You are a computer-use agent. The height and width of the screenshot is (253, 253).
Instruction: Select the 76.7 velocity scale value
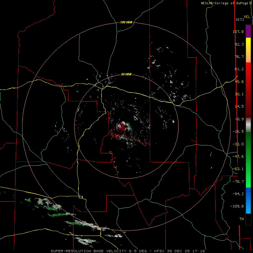(239, 57)
